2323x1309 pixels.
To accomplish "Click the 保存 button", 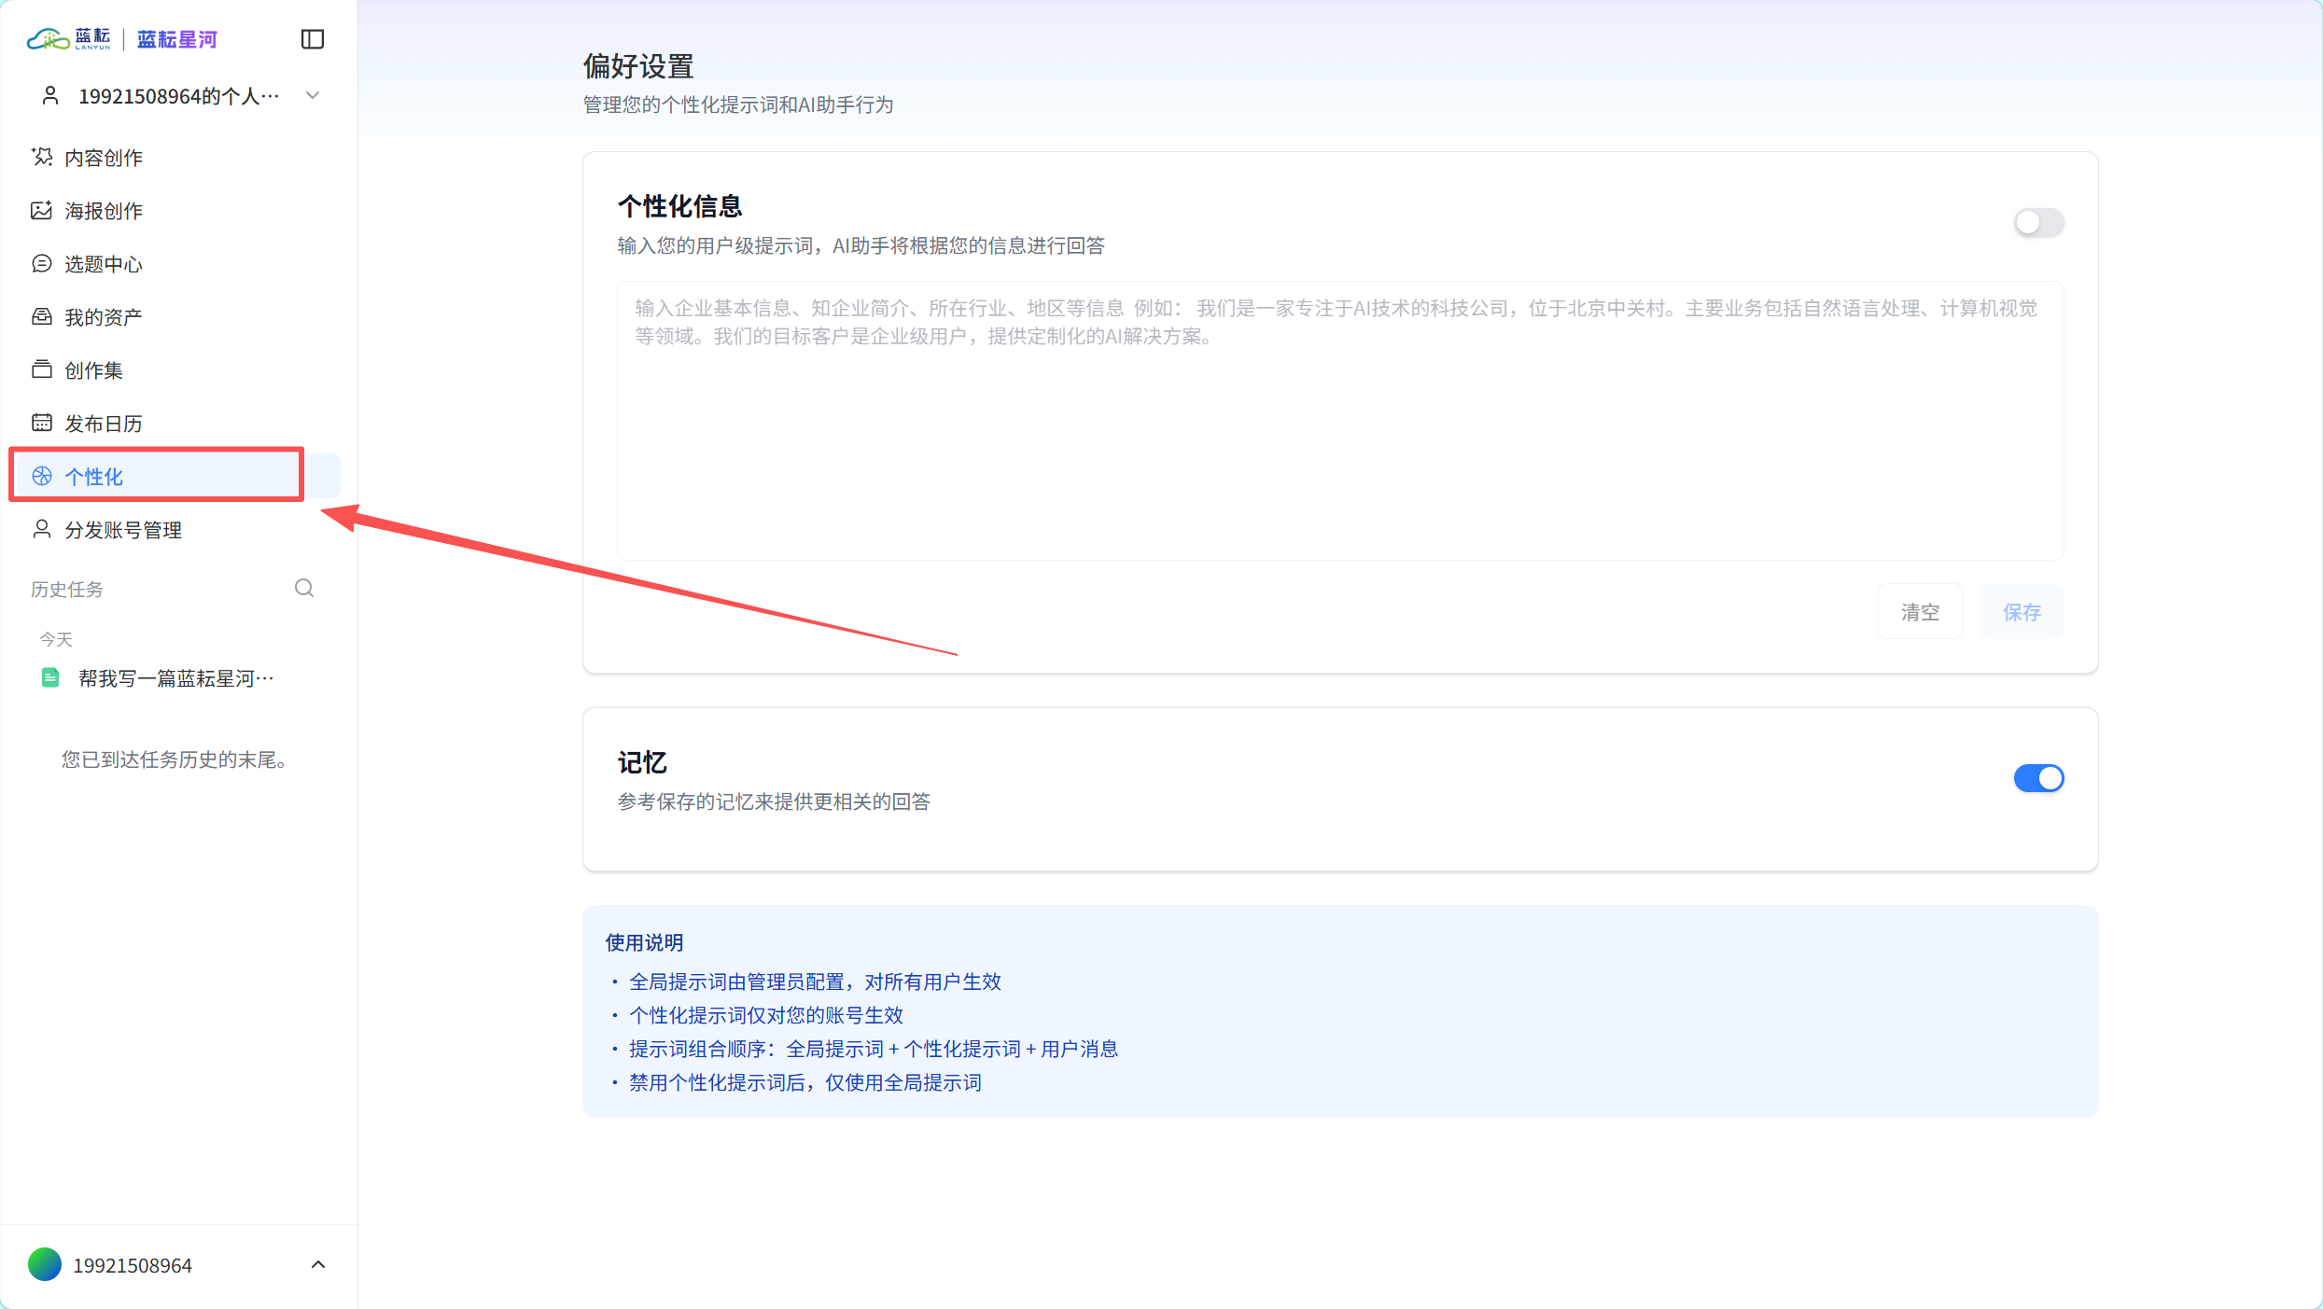I will pyautogui.click(x=2021, y=611).
